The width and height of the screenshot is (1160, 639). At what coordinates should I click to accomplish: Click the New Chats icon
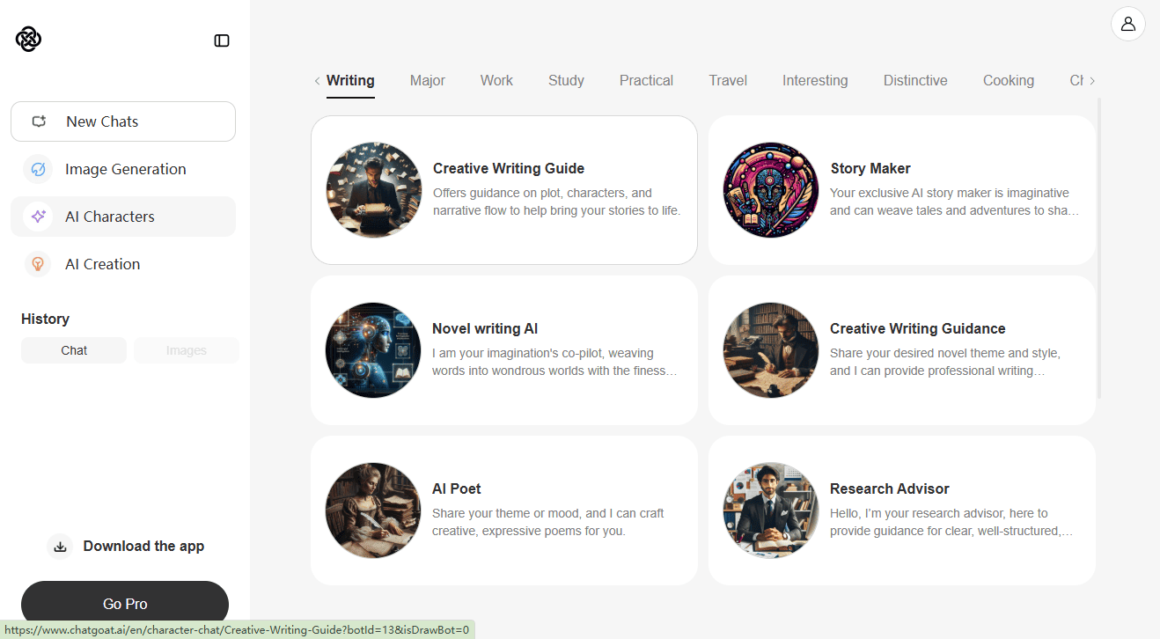click(39, 121)
